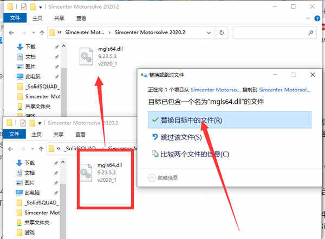Switch to 查看 tab in the bottom window
This screenshot has height=239, width=325.
[80, 135]
